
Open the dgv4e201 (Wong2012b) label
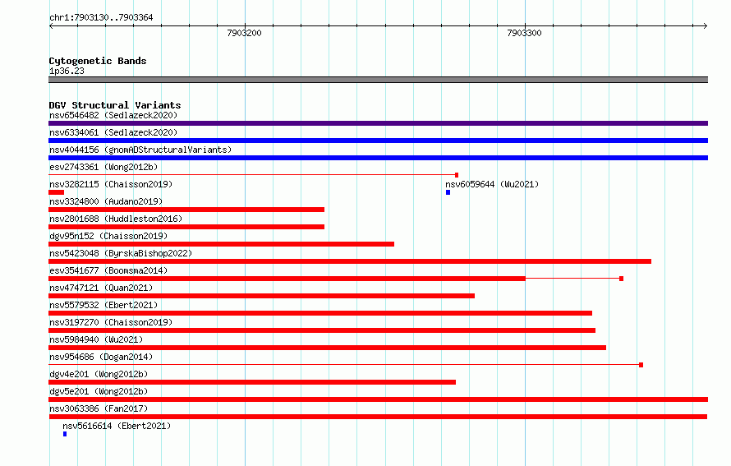99,374
